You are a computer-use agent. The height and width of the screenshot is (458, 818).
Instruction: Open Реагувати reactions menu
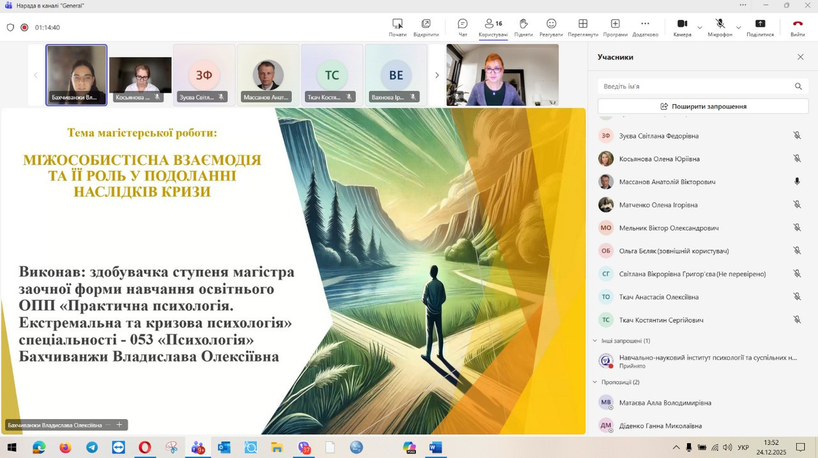(x=551, y=27)
